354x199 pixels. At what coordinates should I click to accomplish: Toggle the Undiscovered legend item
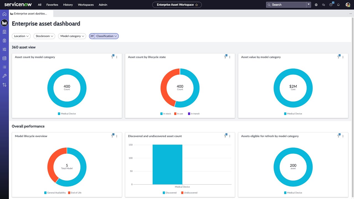189,193
